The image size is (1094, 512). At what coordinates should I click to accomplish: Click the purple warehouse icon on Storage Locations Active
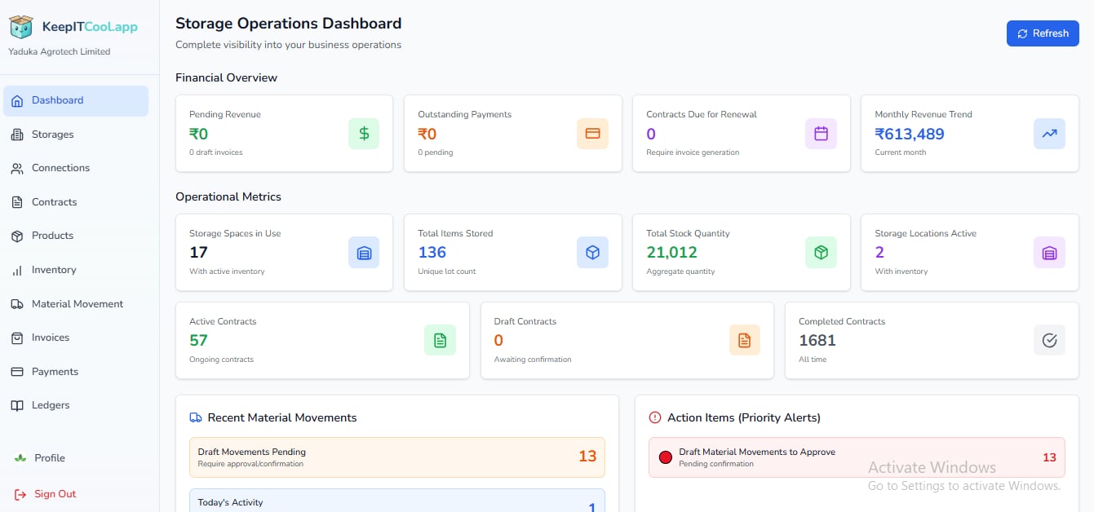(1049, 253)
